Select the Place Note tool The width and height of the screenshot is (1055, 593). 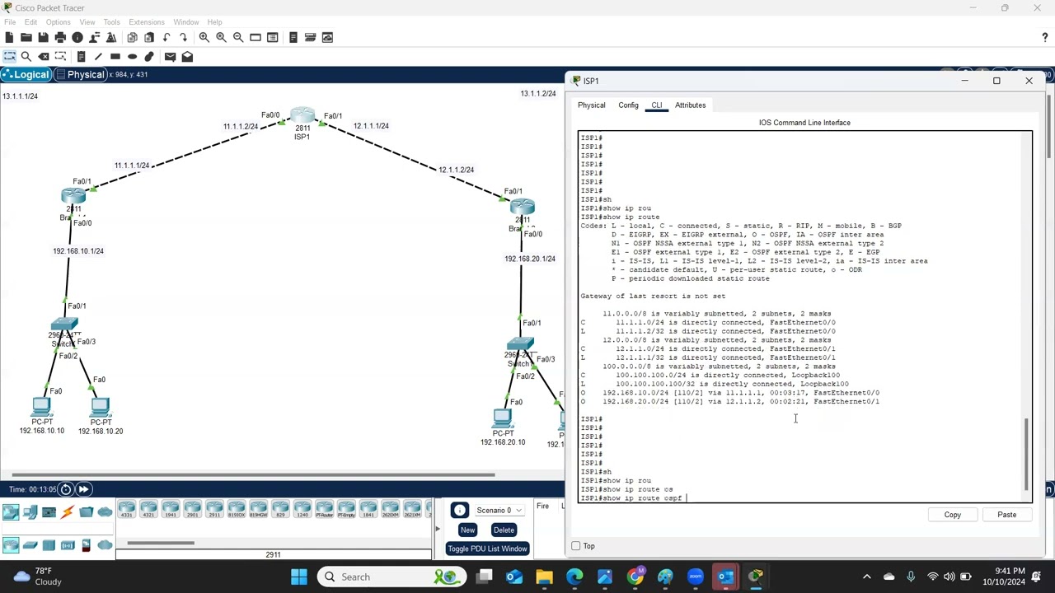(x=81, y=56)
